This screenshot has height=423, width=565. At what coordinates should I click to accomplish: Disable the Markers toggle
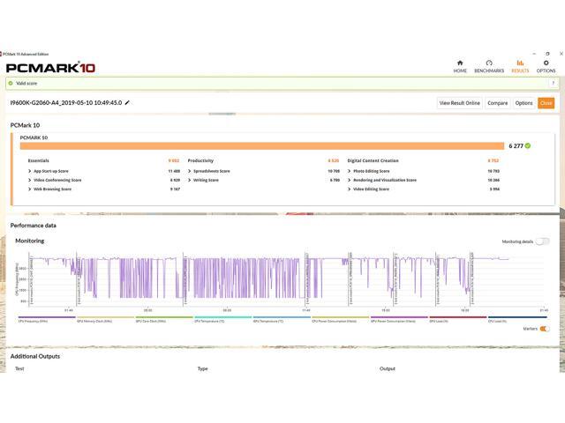(x=544, y=329)
